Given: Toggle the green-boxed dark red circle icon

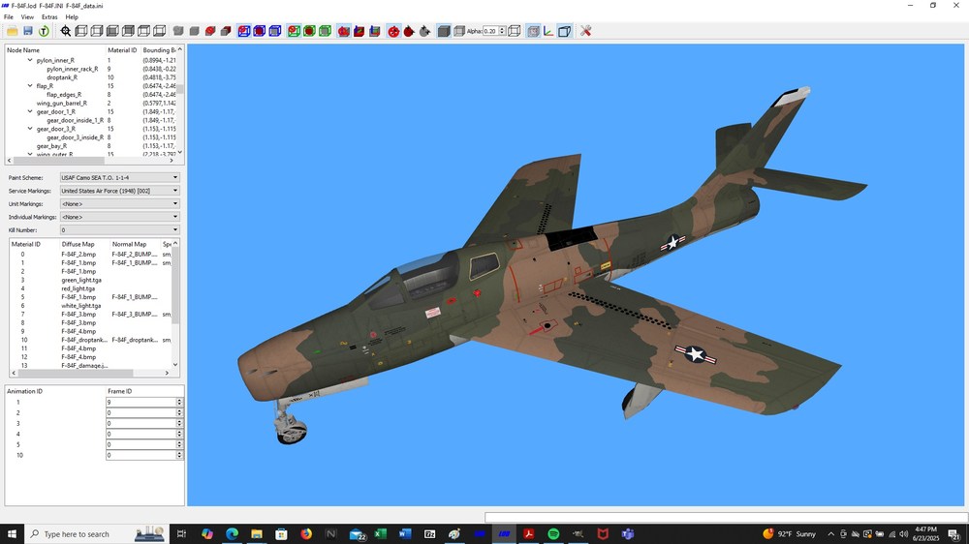Looking at the screenshot, I should (x=309, y=31).
